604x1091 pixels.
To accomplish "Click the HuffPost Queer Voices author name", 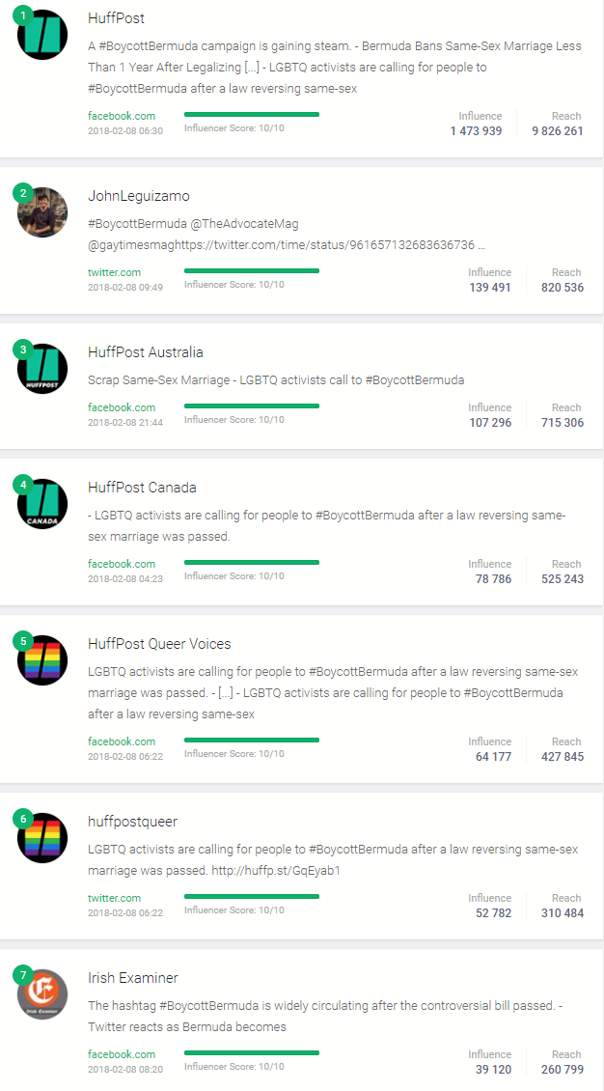I will click(x=159, y=644).
